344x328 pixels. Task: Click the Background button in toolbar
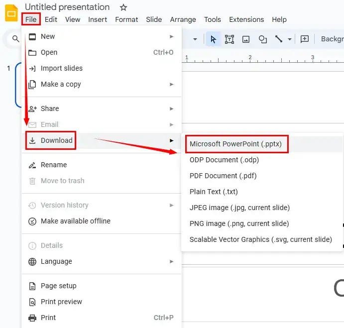332,39
